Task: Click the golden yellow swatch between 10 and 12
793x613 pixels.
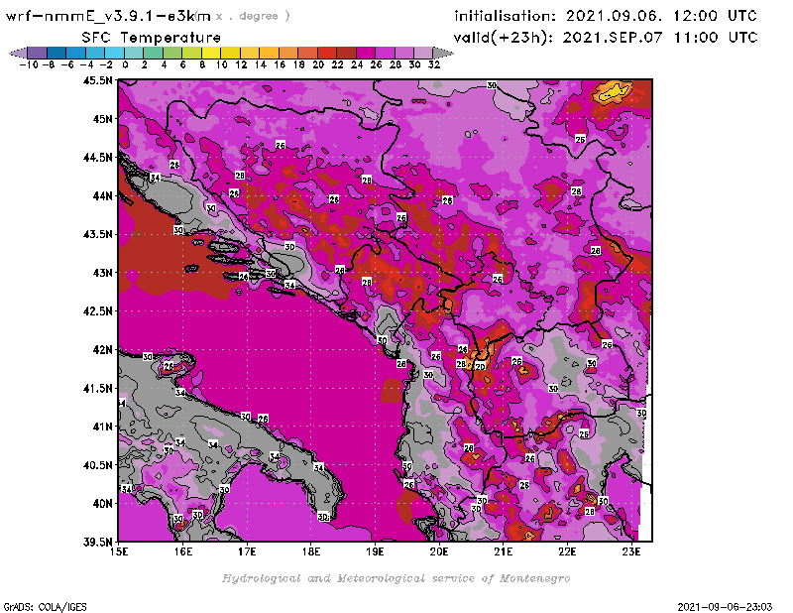Action: click(230, 53)
